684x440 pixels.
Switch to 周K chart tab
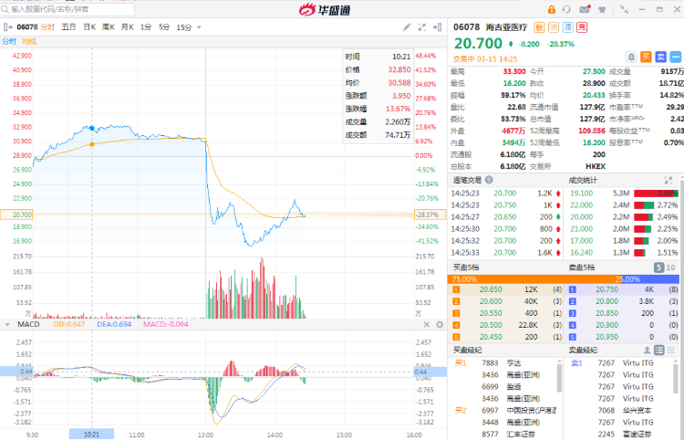click(109, 27)
